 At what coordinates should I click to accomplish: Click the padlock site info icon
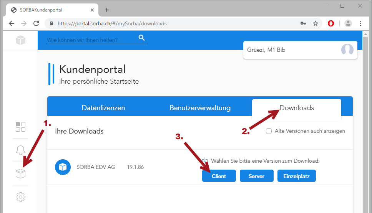tap(51, 23)
